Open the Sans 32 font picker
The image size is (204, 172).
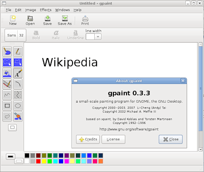click(15, 35)
